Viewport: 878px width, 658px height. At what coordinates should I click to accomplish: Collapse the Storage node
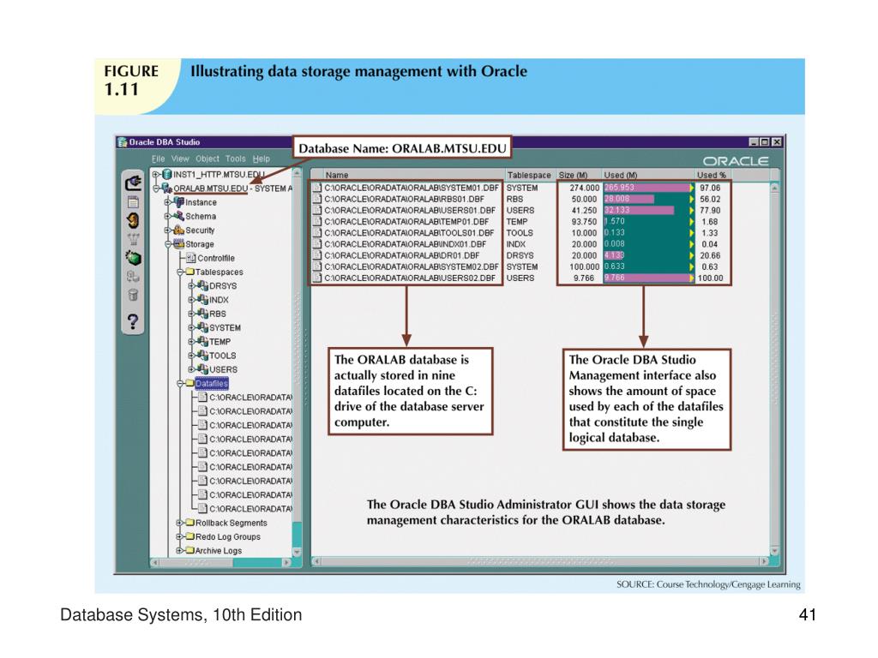167,244
